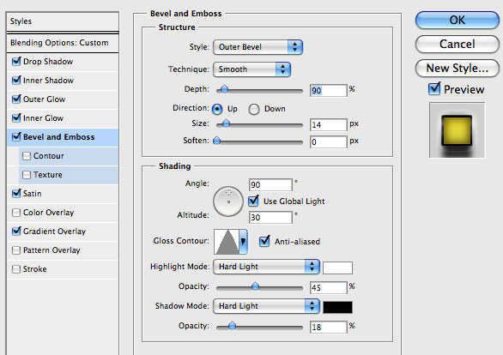
Task: Select the Styles panel entry
Action: click(63, 21)
